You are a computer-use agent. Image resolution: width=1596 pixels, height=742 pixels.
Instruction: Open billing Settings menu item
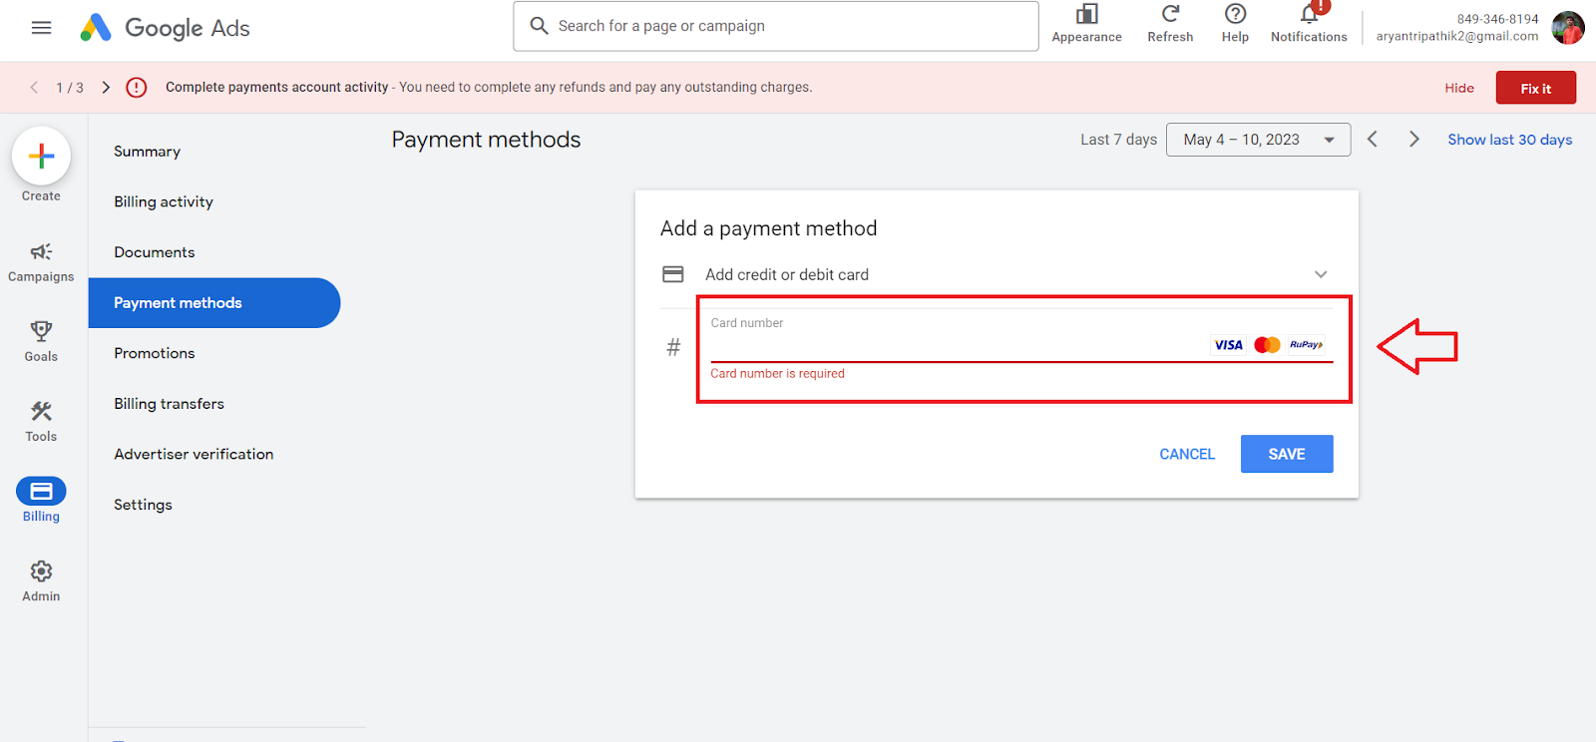tap(143, 505)
